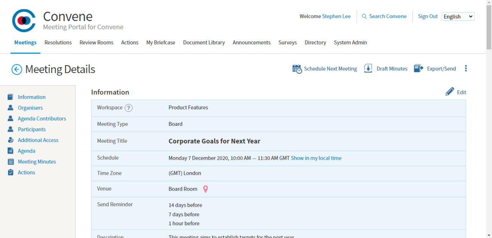This screenshot has height=238, width=492.
Task: Click the Schedule Next Meeting calendar icon
Action: coord(297,69)
